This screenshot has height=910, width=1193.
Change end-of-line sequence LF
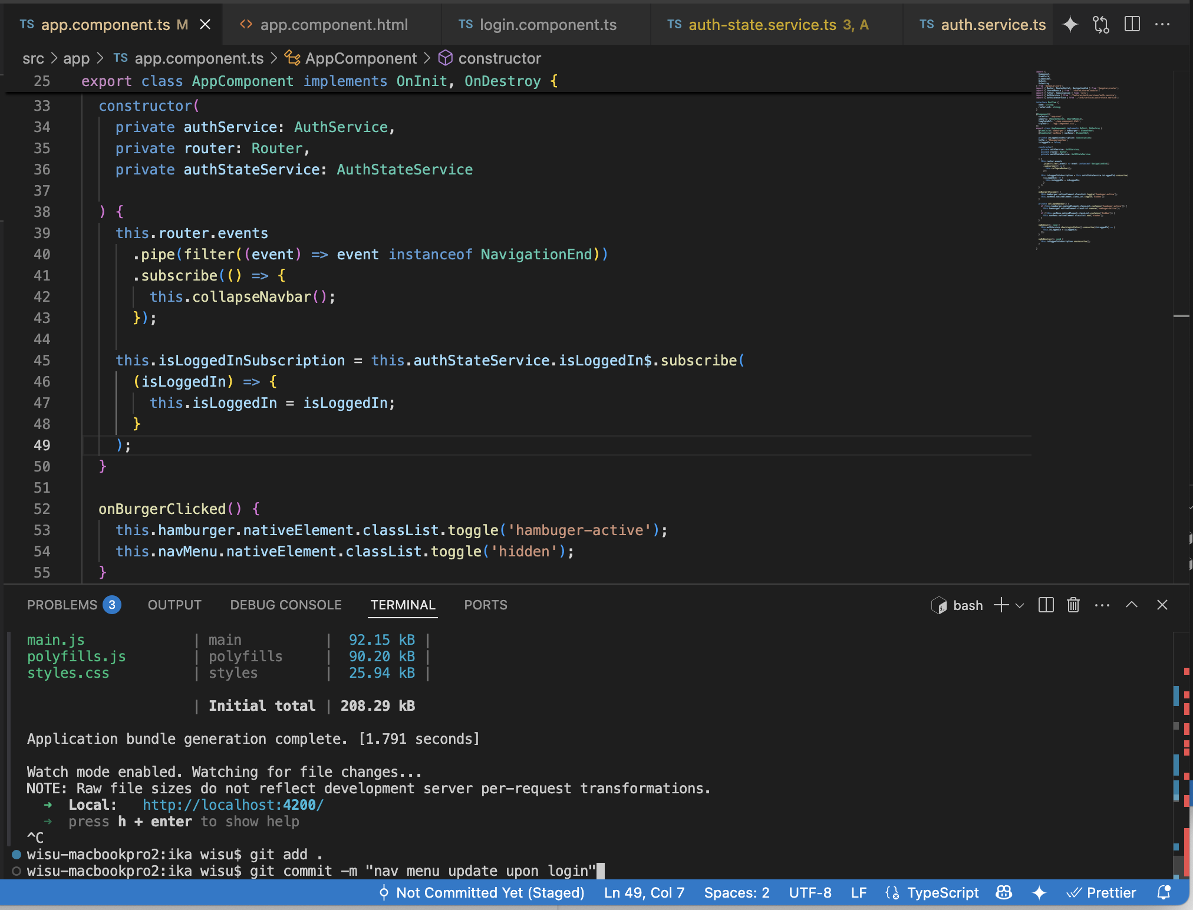pos(859,892)
